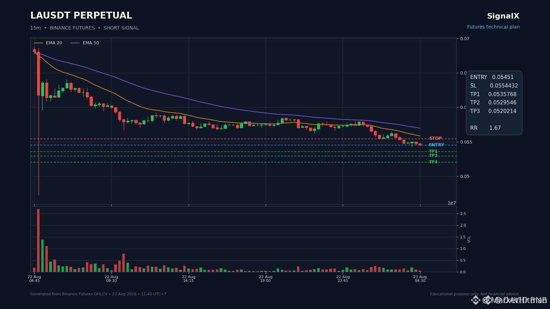Click the Educational purpose disclaimer text
The height and width of the screenshot is (309, 550).
tap(475, 294)
